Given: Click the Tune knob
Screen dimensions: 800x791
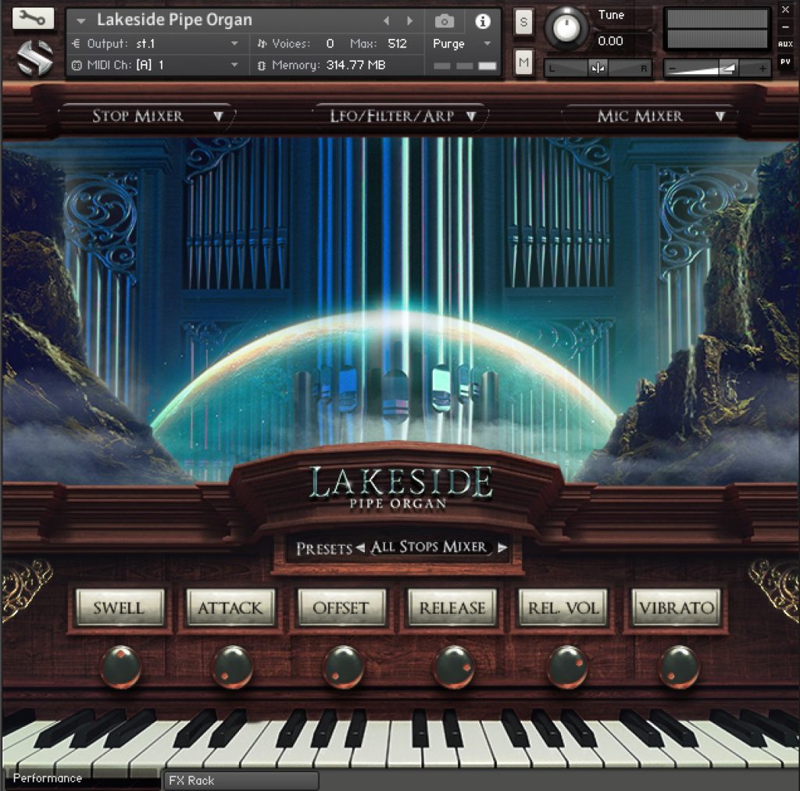Looking at the screenshot, I should 566,29.
